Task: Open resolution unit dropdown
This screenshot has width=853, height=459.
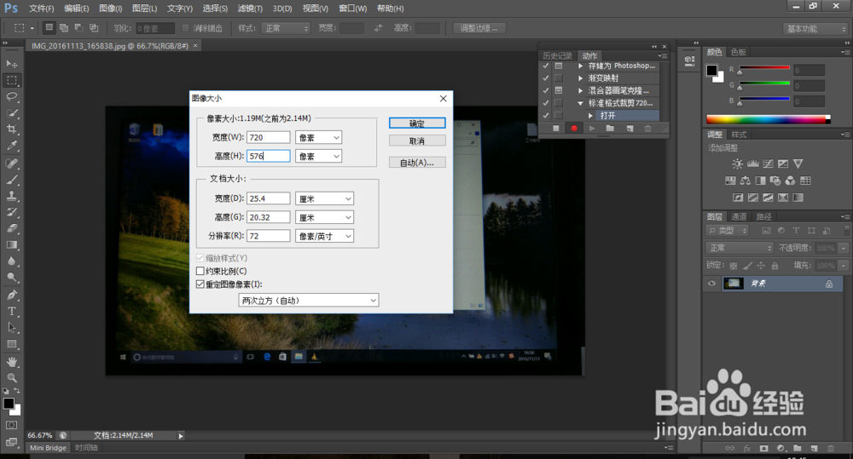Action: (324, 236)
